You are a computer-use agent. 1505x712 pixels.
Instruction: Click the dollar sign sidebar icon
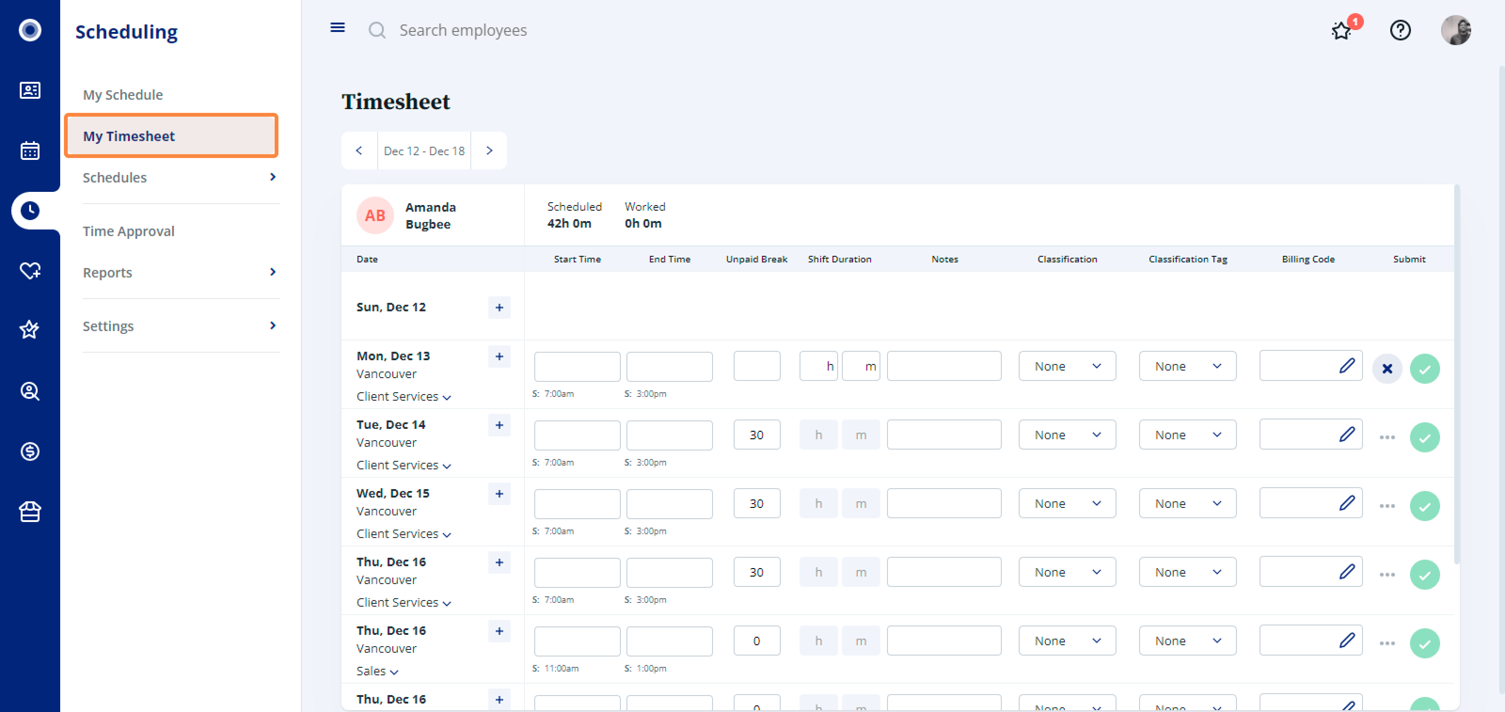(x=30, y=451)
